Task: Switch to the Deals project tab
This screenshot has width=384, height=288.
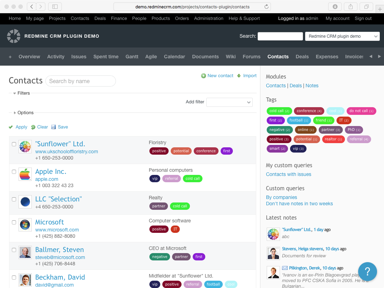Action: [x=302, y=57]
